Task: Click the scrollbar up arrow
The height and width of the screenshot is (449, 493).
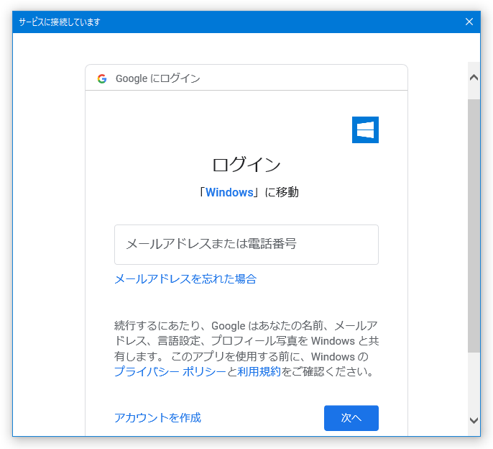Action: pyautogui.click(x=474, y=78)
